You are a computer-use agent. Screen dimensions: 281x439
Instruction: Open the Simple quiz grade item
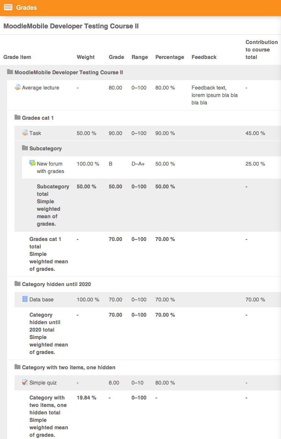(x=43, y=383)
